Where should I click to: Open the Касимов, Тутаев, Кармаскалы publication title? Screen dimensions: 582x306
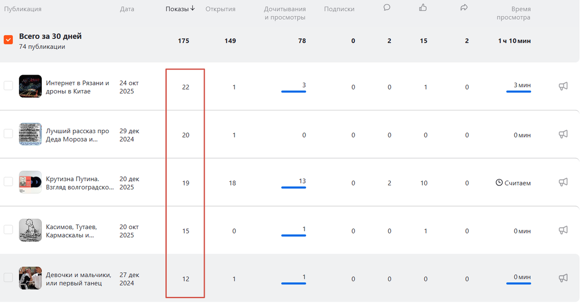[x=71, y=231]
